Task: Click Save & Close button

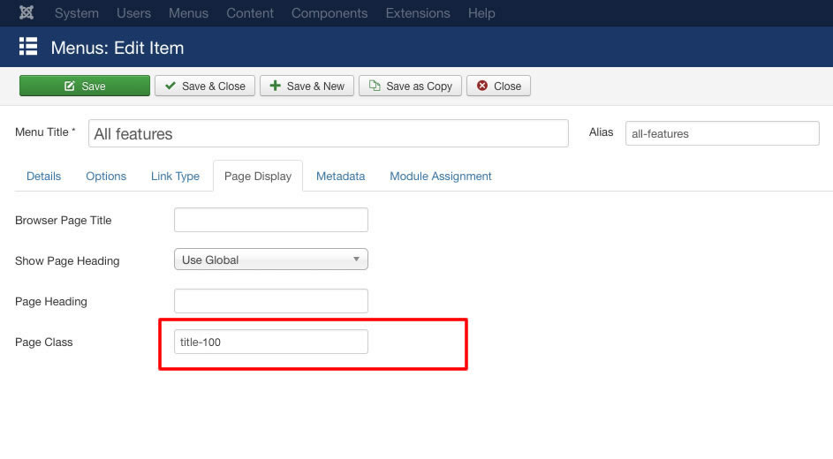Action: 205,86
